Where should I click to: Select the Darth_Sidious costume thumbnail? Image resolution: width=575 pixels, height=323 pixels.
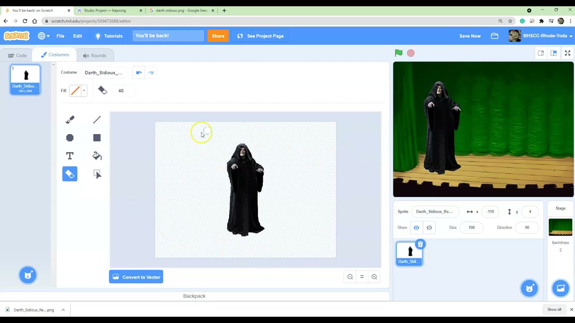[x=25, y=80]
